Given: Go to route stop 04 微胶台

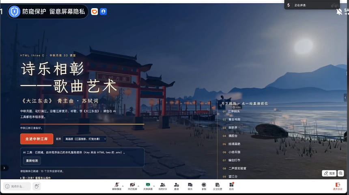Looking at the screenshot, I should pyautogui.click(x=230, y=136).
